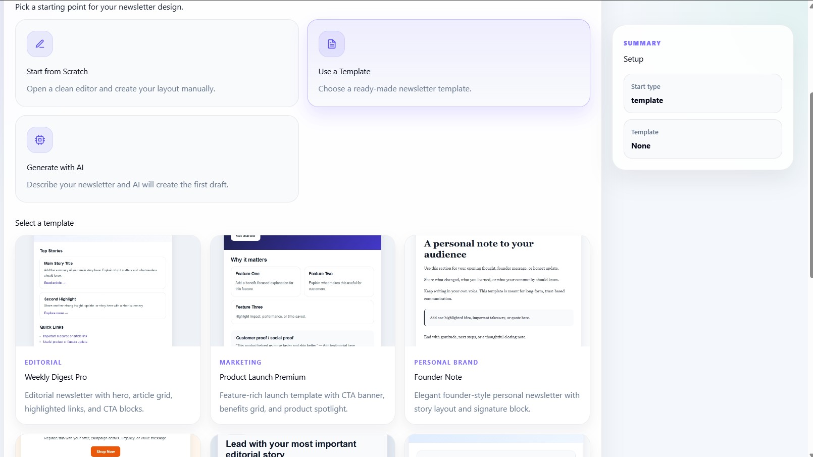
Task: Open the template with 'Lead with your most important' heading
Action: (x=302, y=446)
